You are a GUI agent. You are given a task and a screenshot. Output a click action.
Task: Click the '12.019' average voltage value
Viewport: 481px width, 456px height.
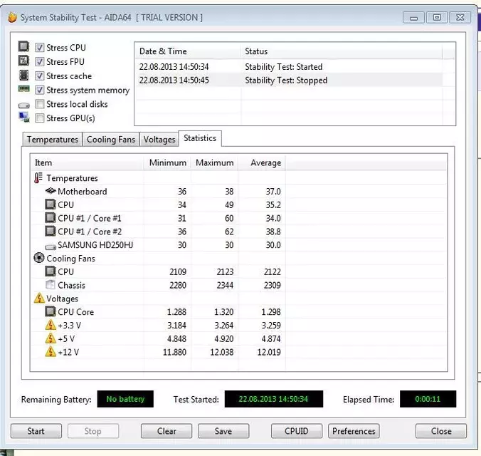(269, 352)
